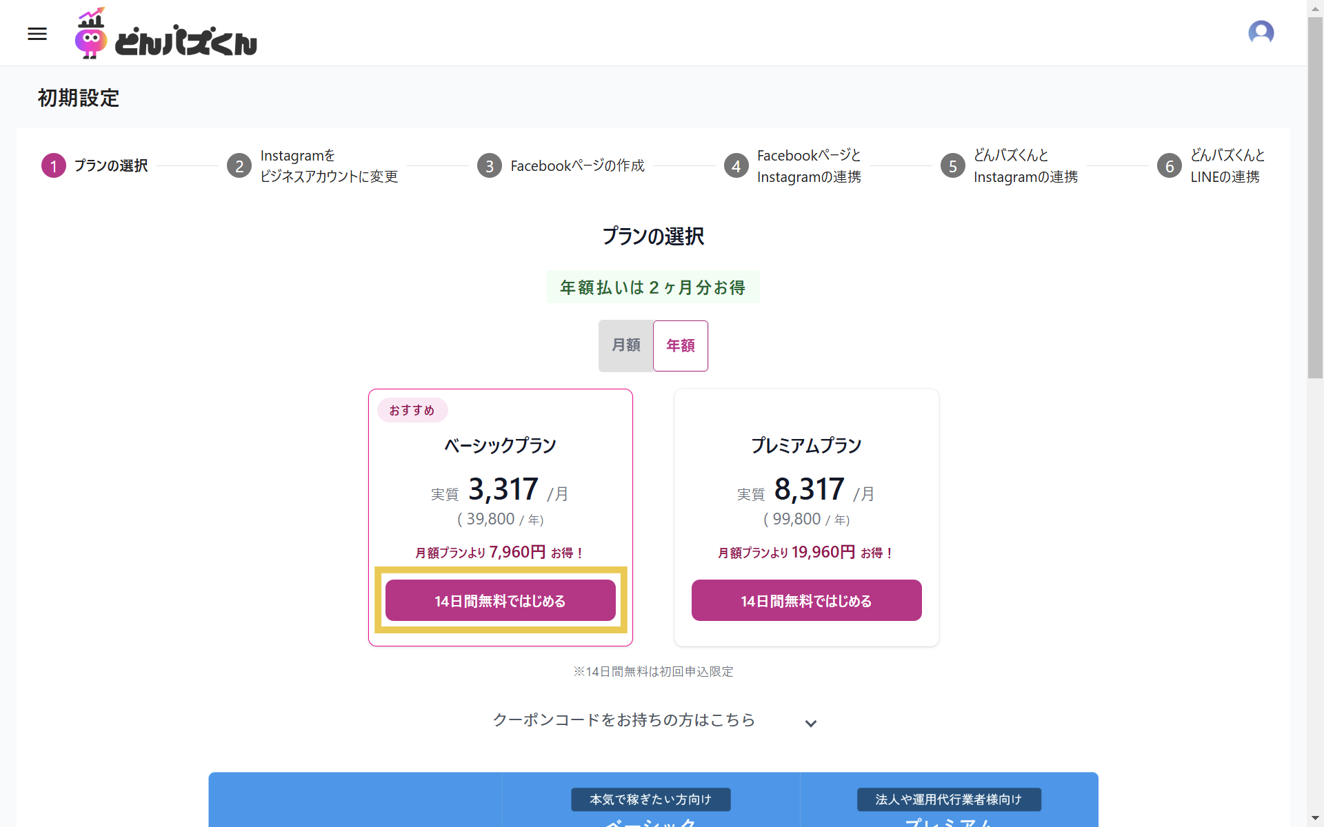Click the 法人や運用代行業者様向け label
This screenshot has height=827, width=1324.
(948, 799)
